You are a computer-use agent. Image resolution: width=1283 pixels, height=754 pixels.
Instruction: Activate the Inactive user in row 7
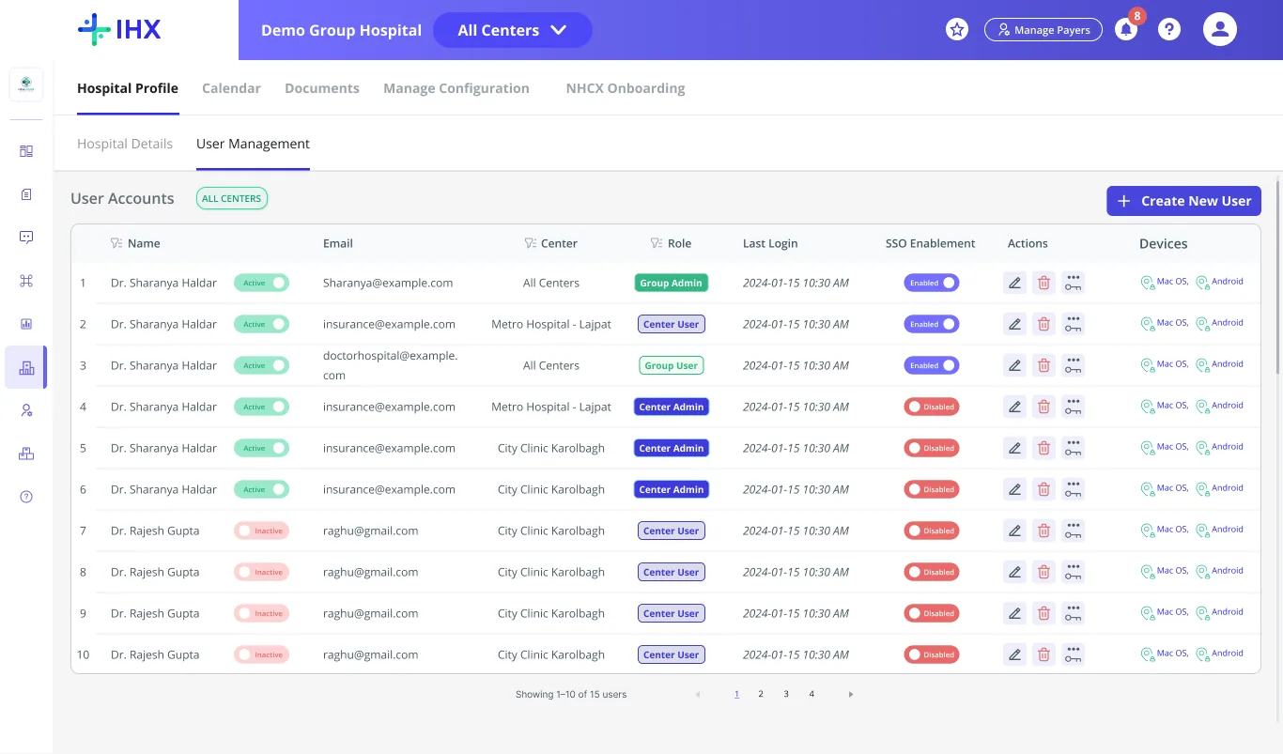pos(261,531)
